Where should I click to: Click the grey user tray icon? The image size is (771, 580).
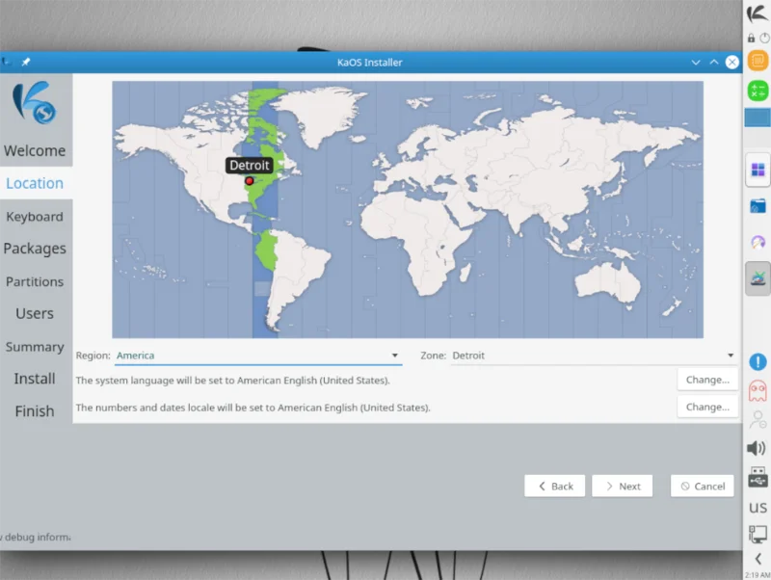(758, 420)
